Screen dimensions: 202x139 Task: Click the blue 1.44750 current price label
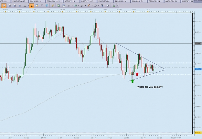click(198, 69)
